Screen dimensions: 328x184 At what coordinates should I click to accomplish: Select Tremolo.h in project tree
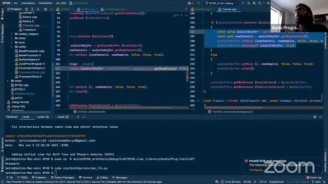(x=28, y=30)
